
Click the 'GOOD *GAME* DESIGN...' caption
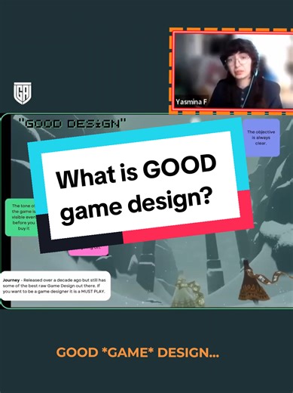(x=138, y=353)
